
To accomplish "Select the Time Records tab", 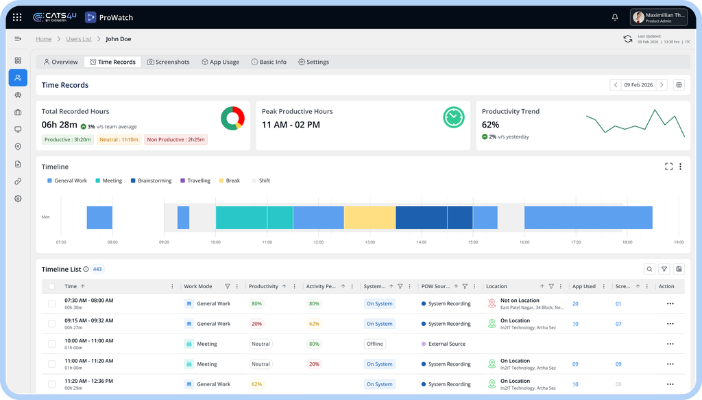I will [112, 62].
